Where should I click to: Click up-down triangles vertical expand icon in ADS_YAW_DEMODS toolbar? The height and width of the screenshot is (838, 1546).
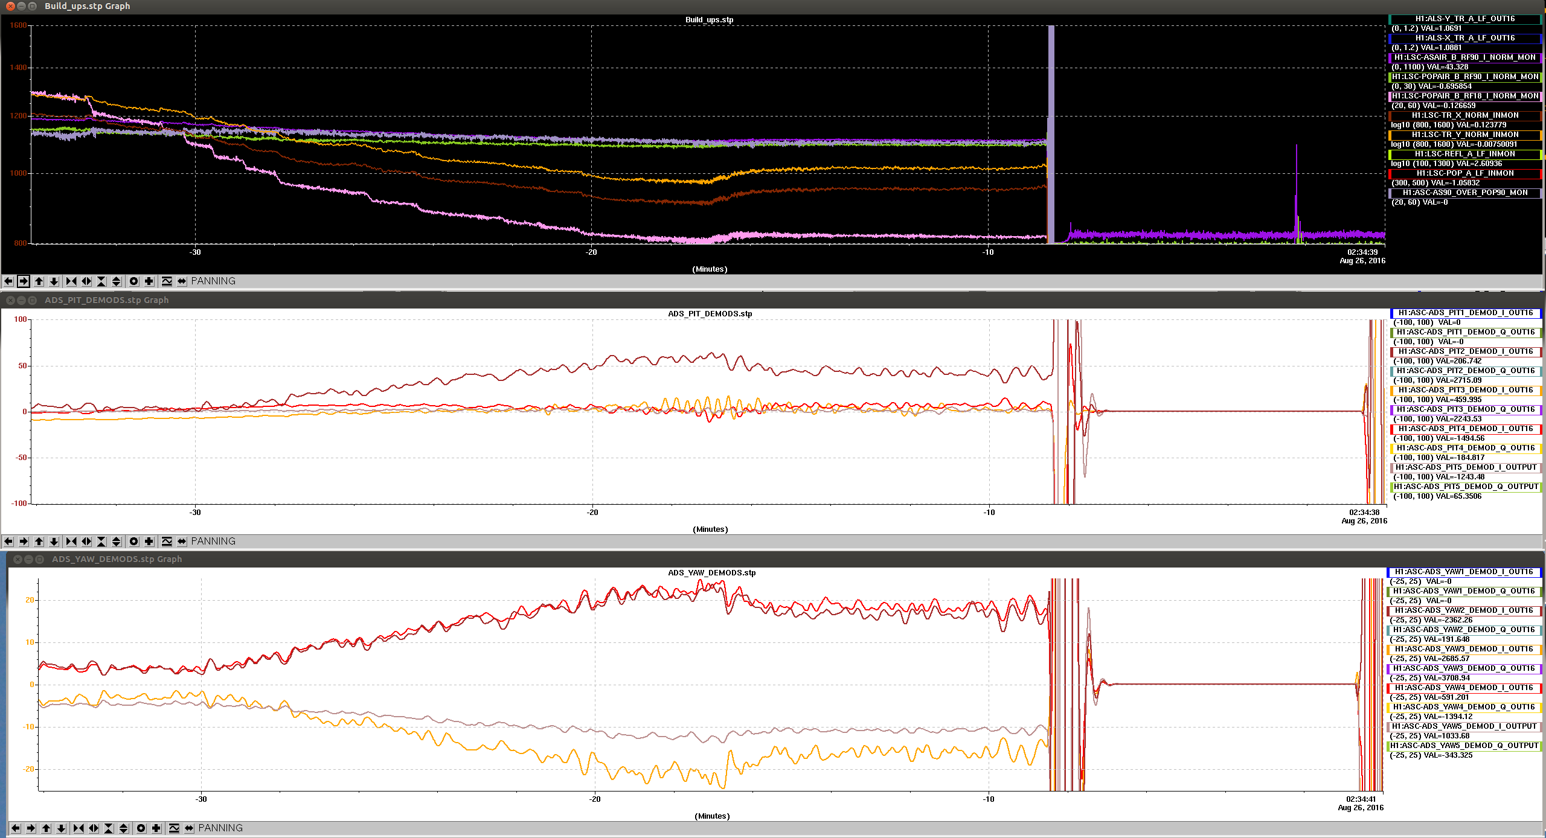coord(124,828)
